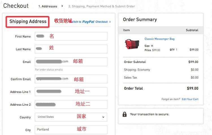This screenshot has width=212, height=135.
Task: Click the First Name input field
Action: coord(71,36)
